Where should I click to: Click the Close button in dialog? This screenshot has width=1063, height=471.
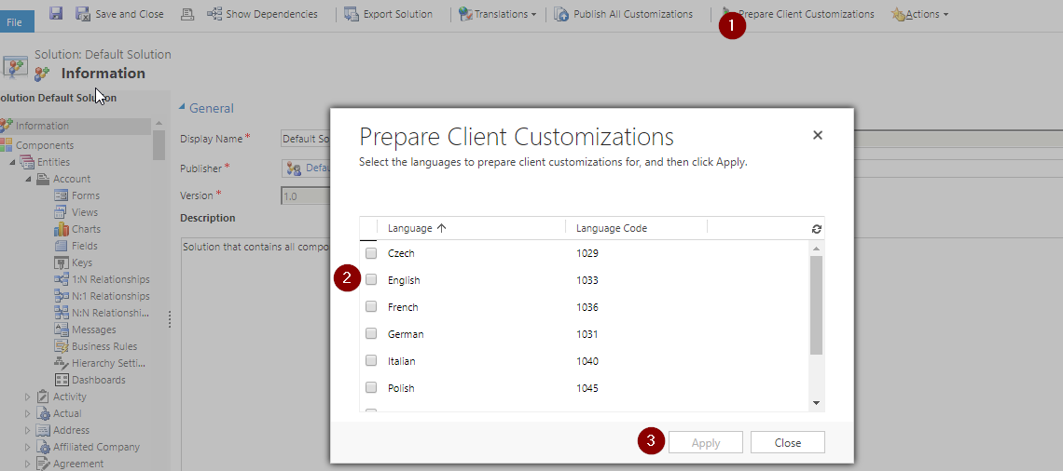tap(788, 442)
